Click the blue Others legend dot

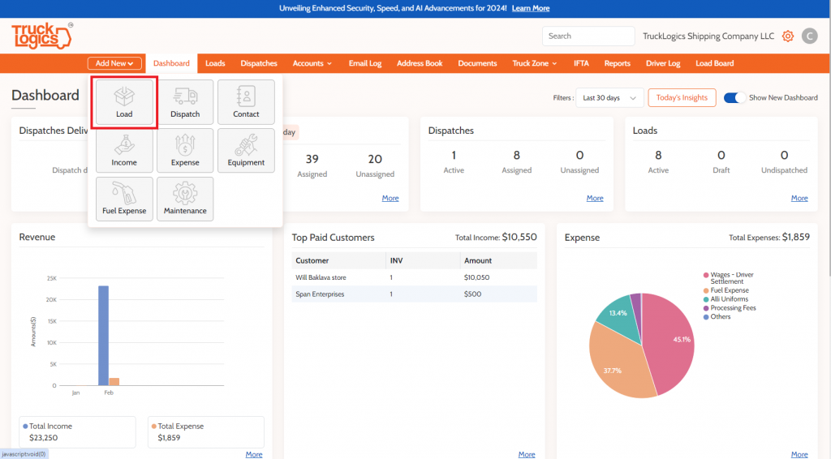tap(706, 317)
